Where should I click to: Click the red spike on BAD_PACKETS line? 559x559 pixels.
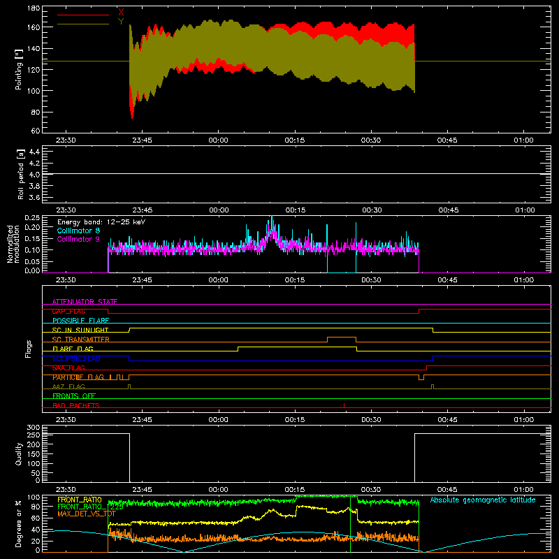click(344, 405)
